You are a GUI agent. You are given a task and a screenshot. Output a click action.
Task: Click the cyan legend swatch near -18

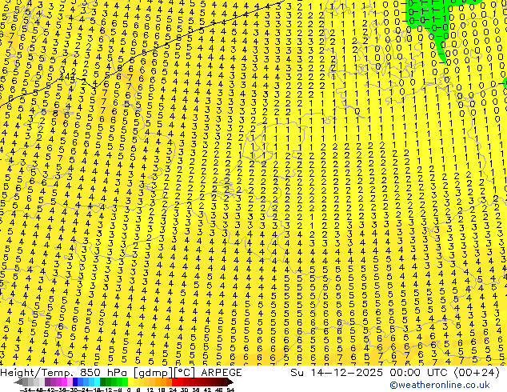[97, 382]
